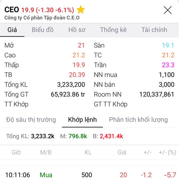This screenshot has height=179, width=179.
Task: Select the Khớp lệnh tab
Action: (x=82, y=120)
